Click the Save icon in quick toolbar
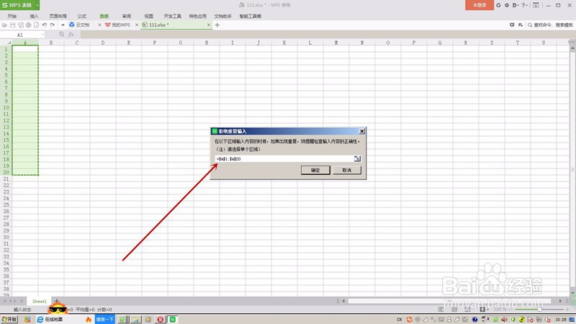This screenshot has width=576, height=324. (12, 25)
